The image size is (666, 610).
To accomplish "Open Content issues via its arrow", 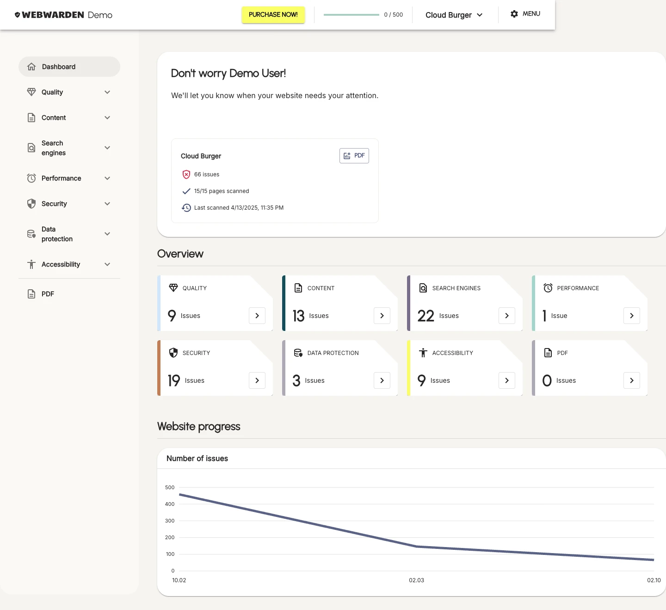I will (x=382, y=316).
